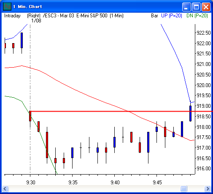
Task: Maximize the 1 Min. Chart window
Action: coord(196,7)
